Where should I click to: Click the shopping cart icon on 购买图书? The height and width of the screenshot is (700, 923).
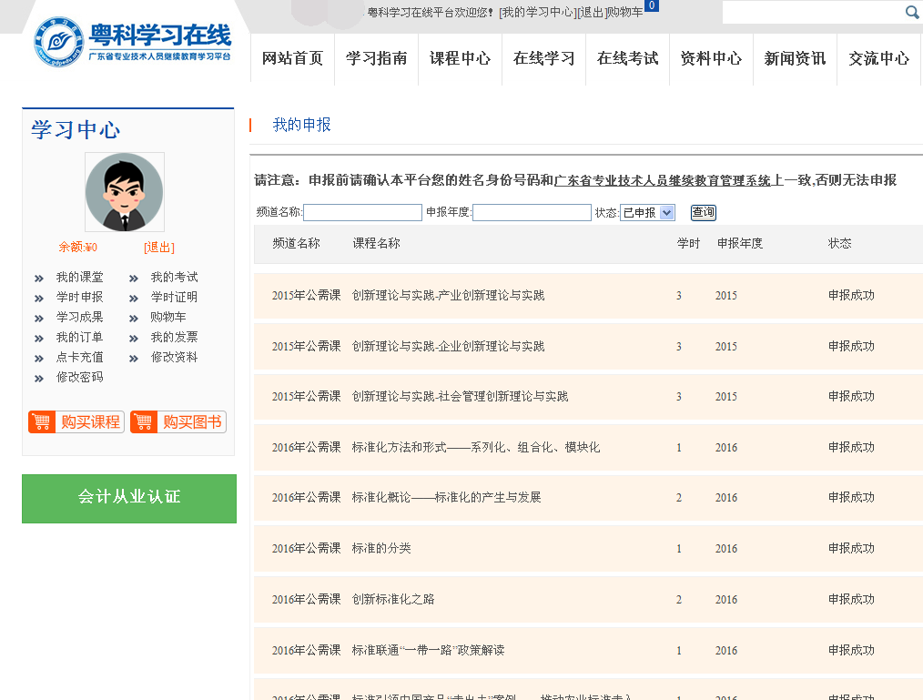coord(144,421)
